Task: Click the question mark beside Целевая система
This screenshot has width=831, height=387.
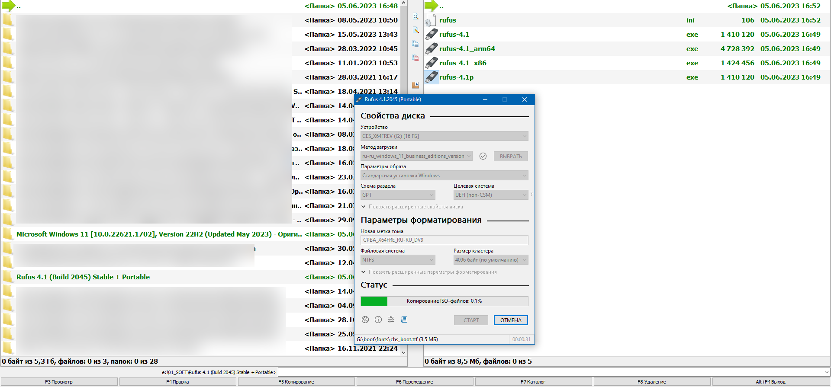Action: coord(531,194)
